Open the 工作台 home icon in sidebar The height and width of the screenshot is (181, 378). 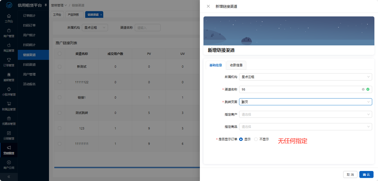click(9, 16)
